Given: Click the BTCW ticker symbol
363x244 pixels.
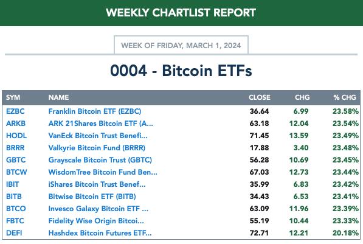Looking at the screenshot, I should 16,172.
